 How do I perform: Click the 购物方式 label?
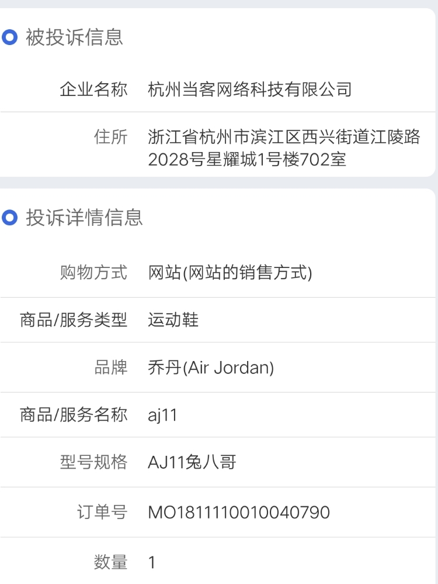point(93,272)
